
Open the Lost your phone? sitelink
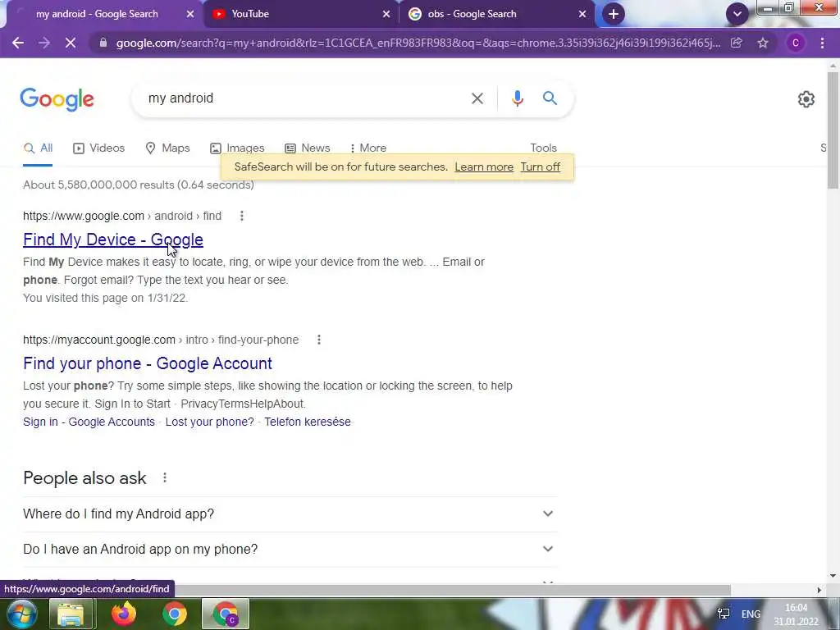click(x=209, y=422)
